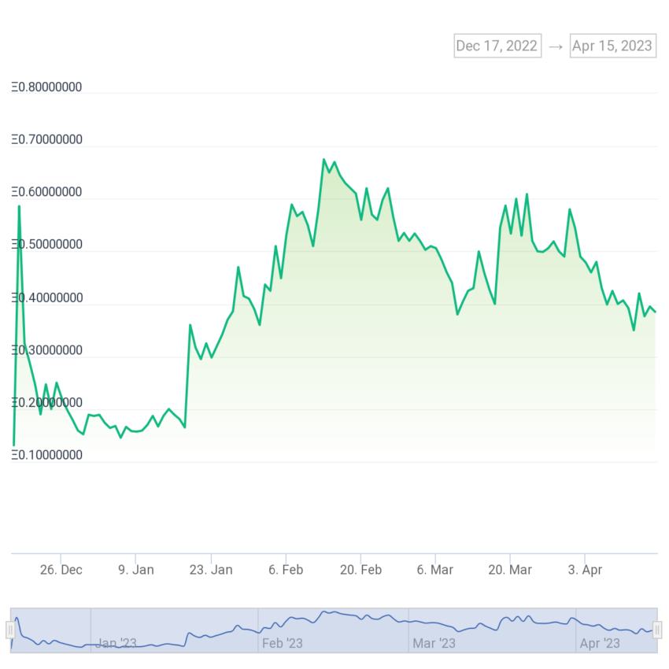The image size is (669, 669).
Task: Click the end date field Apr 15, 2023
Action: [x=612, y=46]
